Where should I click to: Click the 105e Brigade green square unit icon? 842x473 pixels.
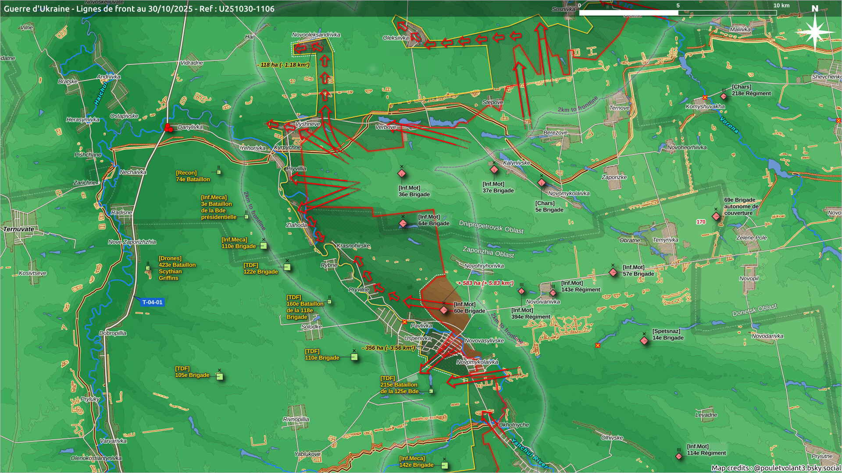[x=220, y=377]
